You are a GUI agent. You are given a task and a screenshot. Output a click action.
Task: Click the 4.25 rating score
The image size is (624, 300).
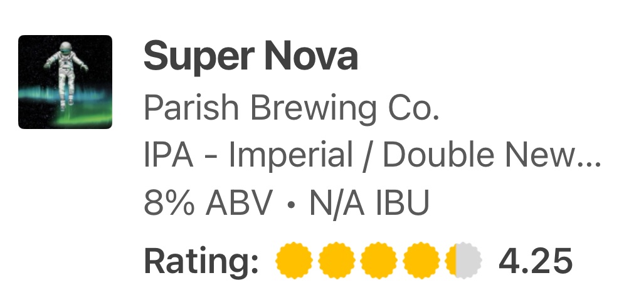coord(535,260)
